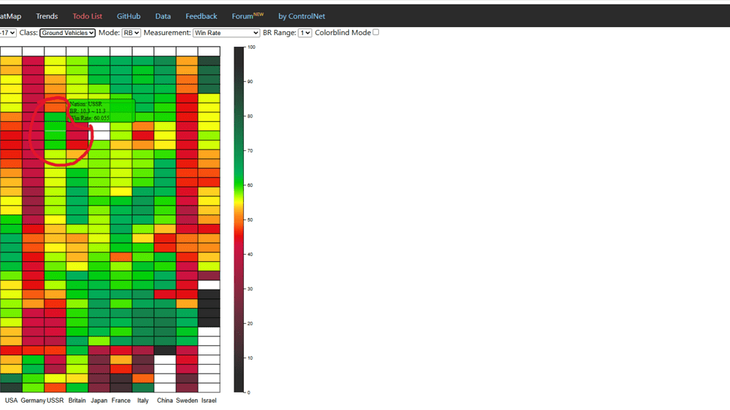Viewport: 730px width, 410px height.
Task: Open the GitHub link
Action: [x=128, y=16]
